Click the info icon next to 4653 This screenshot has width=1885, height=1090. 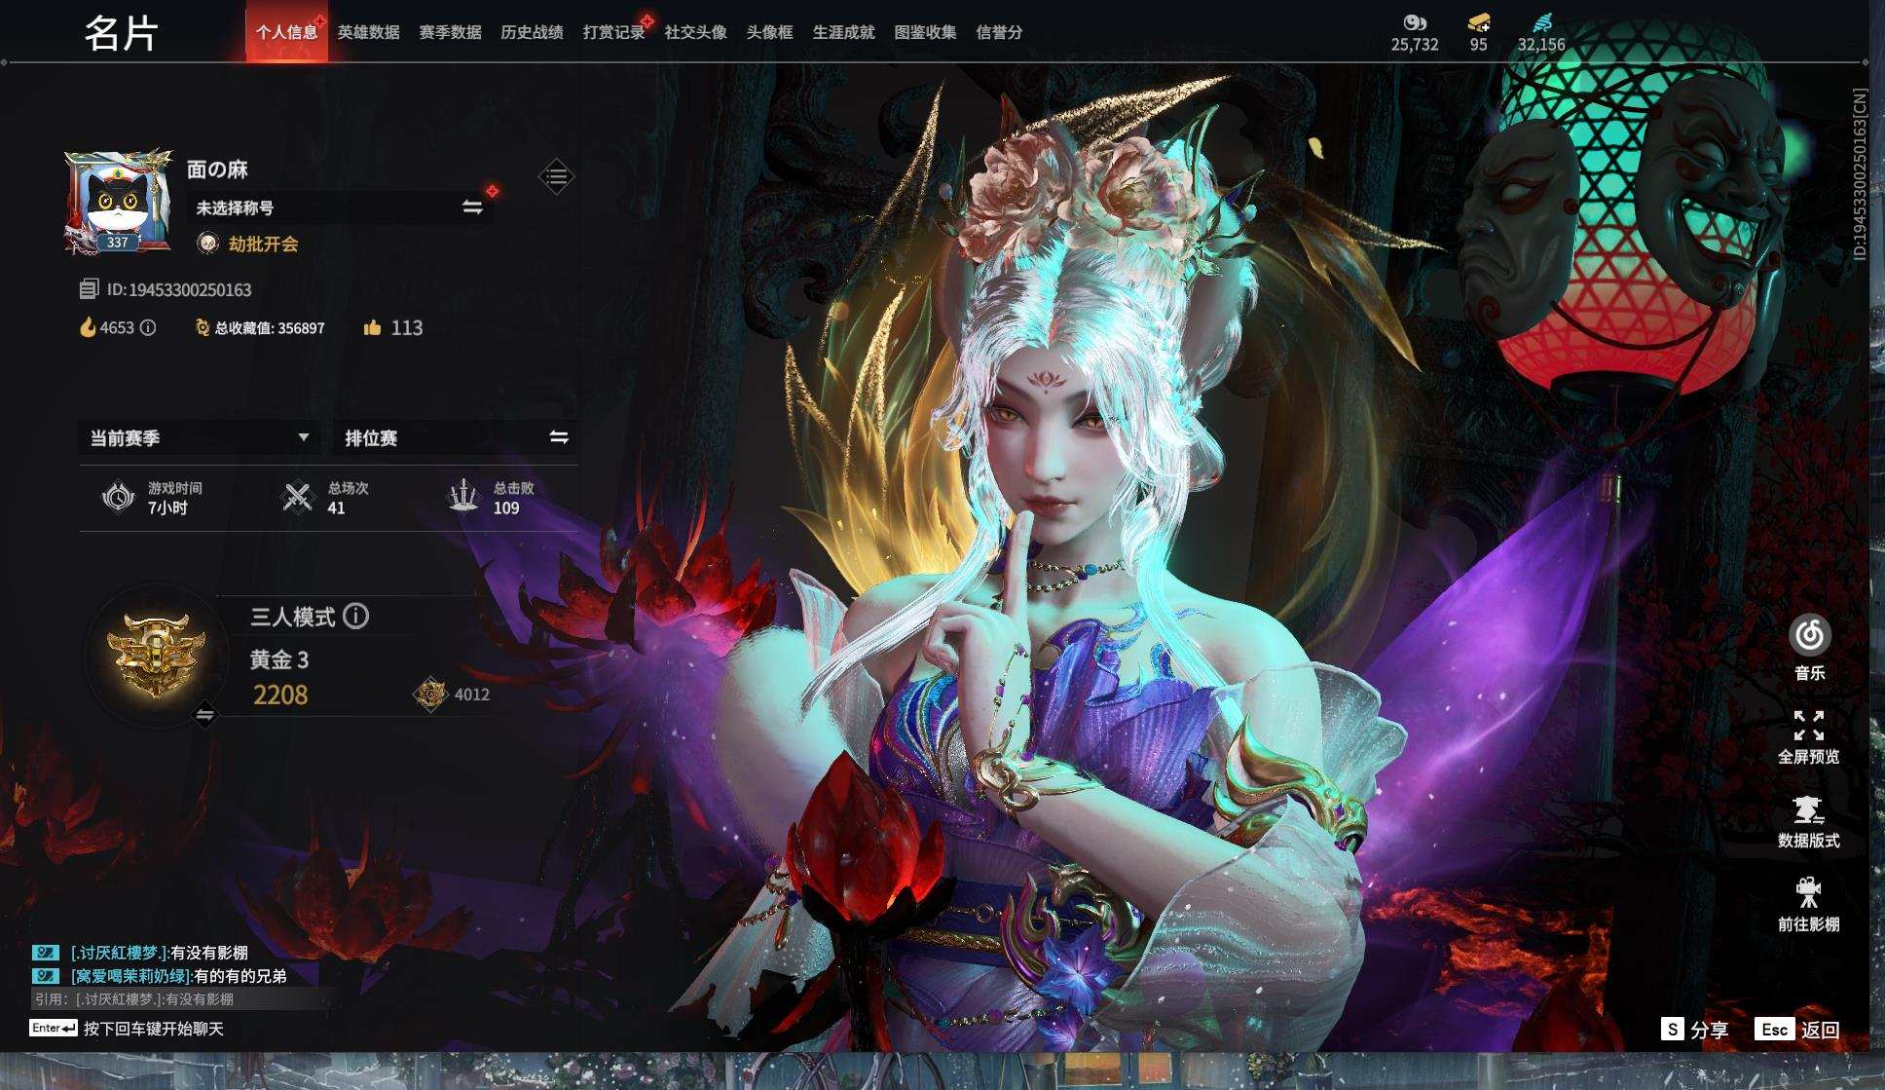148,328
